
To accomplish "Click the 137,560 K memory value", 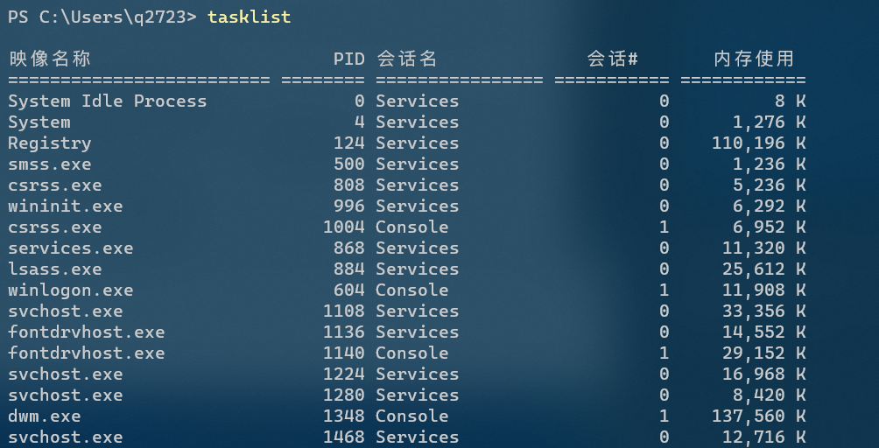I will click(758, 416).
